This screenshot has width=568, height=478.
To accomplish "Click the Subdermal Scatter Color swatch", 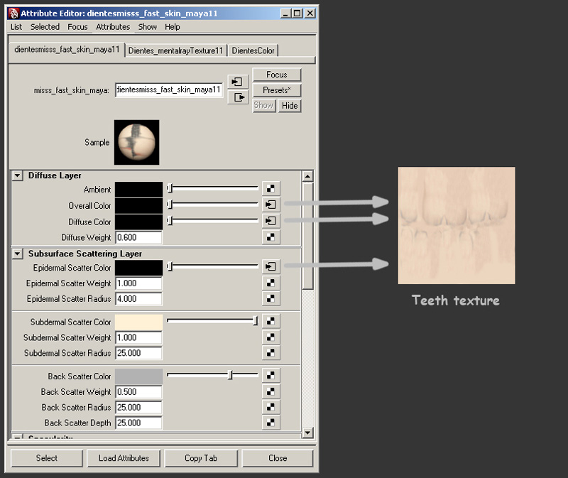I will click(138, 322).
